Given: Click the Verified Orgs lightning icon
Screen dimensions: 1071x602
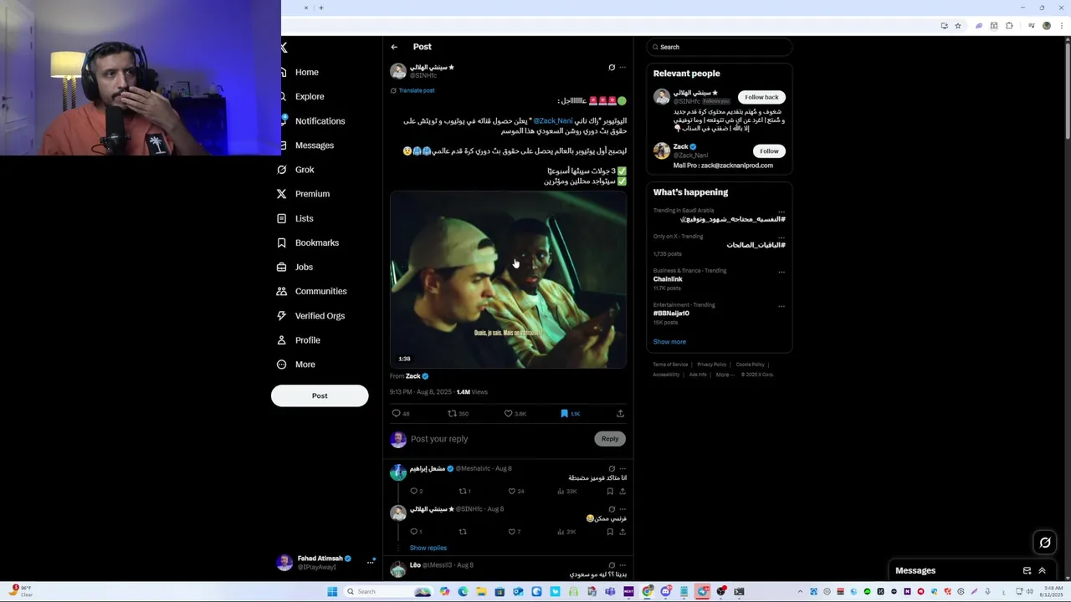Looking at the screenshot, I should tap(282, 315).
